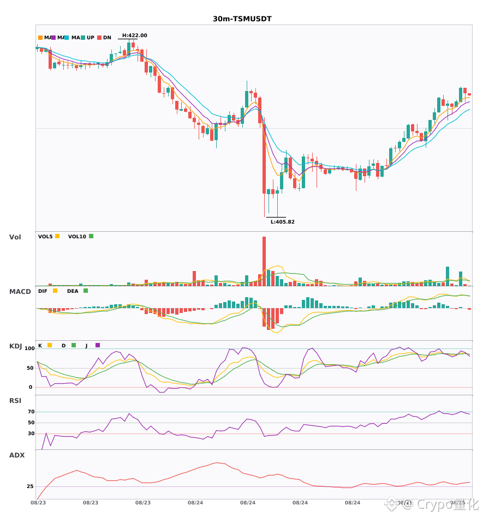Select the purple MA legend swatch
Image resolution: width=483 pixels, height=518 pixels.
pos(53,38)
